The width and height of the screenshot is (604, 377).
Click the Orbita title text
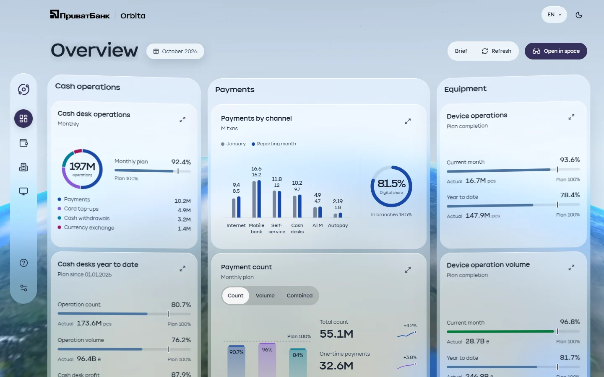coord(133,15)
